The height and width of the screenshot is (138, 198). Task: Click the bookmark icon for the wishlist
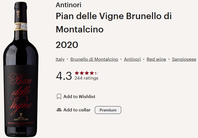tap(59, 97)
